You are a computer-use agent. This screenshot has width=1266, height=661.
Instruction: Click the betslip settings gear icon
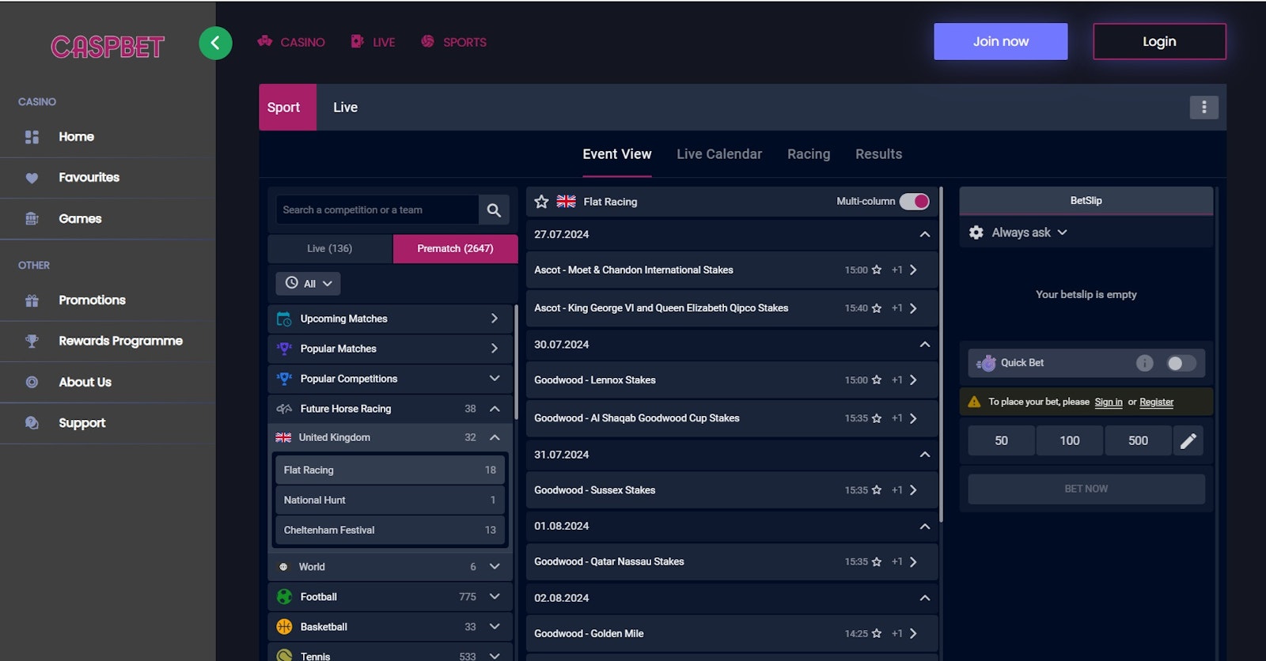click(976, 232)
